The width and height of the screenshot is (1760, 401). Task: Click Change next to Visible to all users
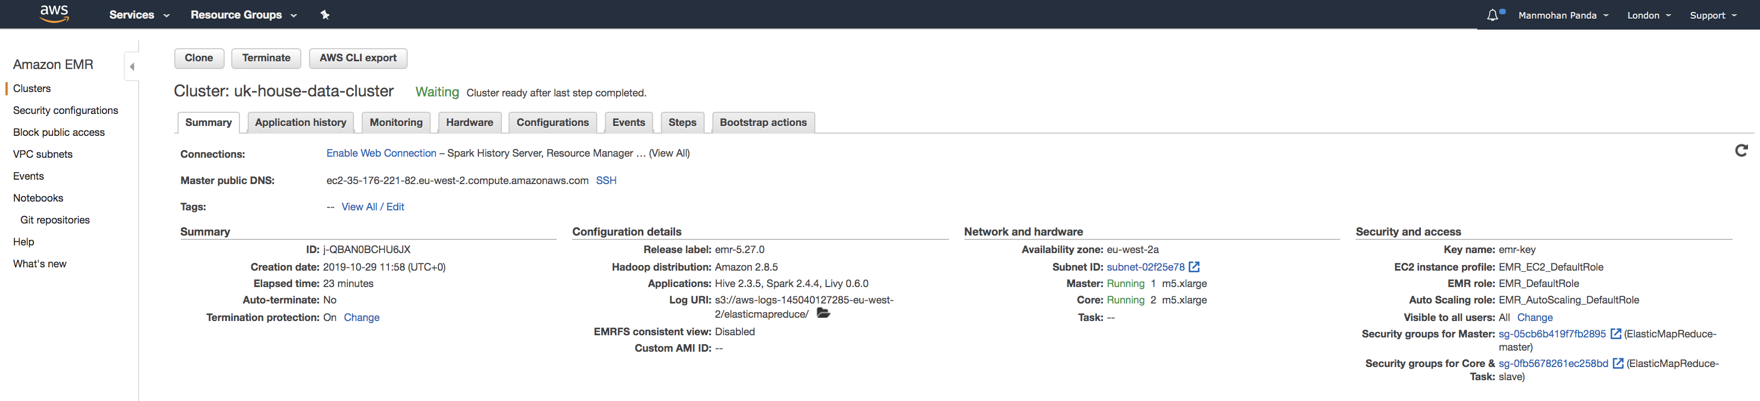(1535, 318)
